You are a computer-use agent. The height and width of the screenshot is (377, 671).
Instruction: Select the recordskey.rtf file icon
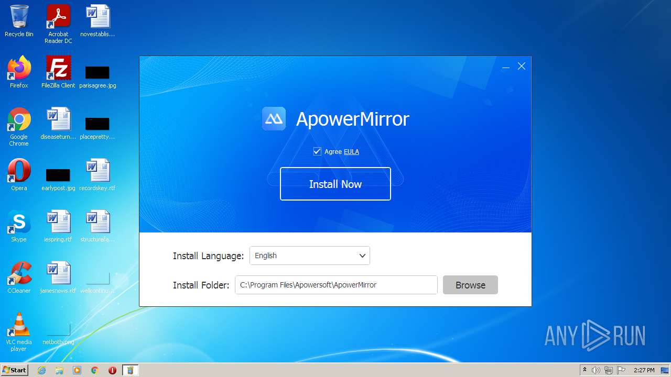(x=98, y=175)
